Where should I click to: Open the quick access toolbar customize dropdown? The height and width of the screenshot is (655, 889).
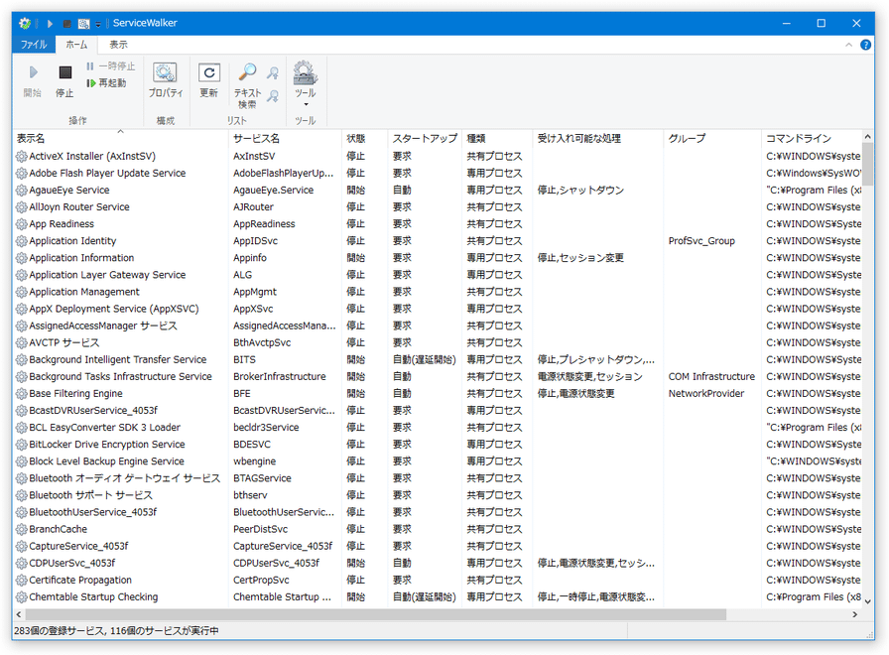pyautogui.click(x=98, y=24)
